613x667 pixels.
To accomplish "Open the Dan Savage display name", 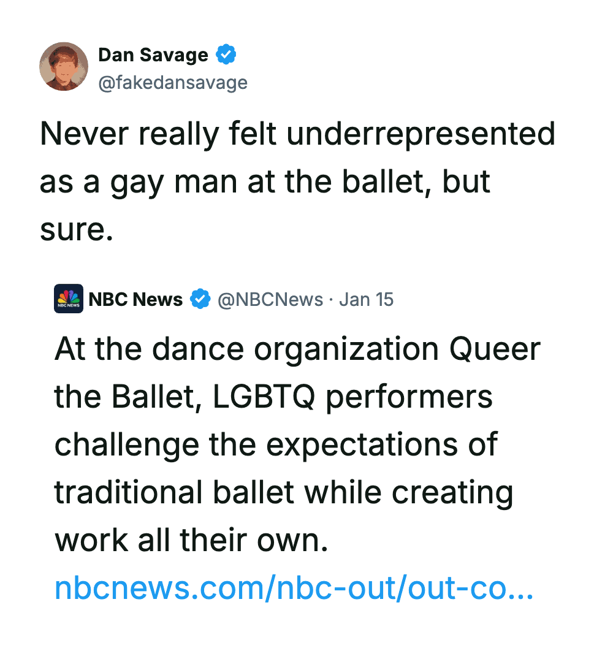I will (x=153, y=55).
